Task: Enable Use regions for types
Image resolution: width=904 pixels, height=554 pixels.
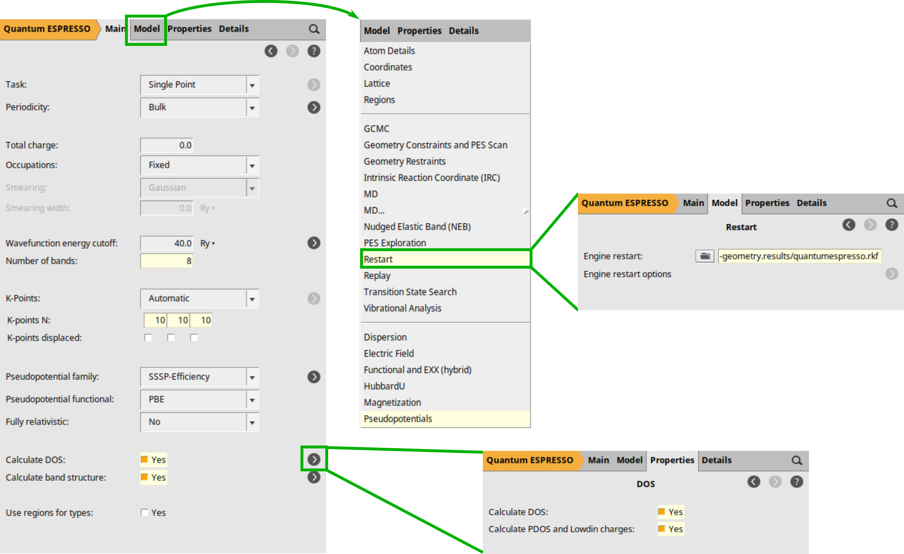Action: (144, 512)
